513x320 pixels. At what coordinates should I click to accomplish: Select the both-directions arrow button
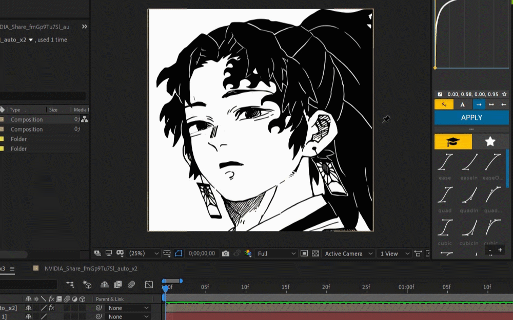coord(491,104)
